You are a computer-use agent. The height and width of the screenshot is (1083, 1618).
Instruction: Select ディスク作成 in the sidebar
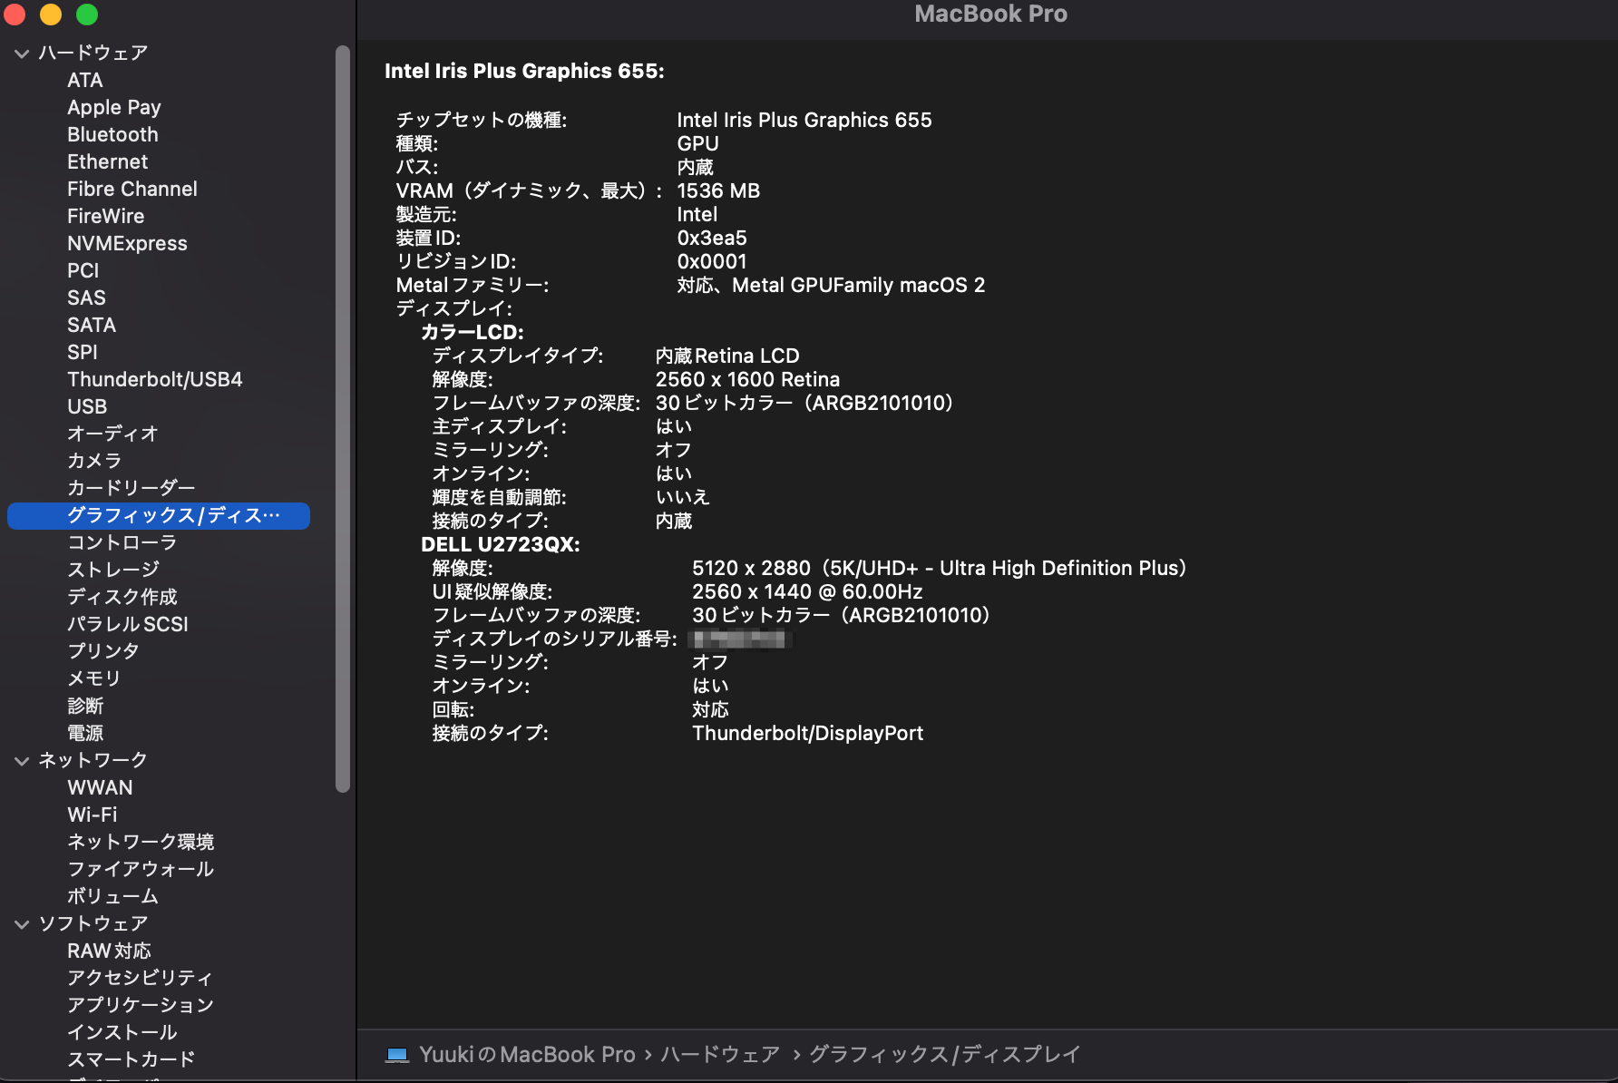122,598
